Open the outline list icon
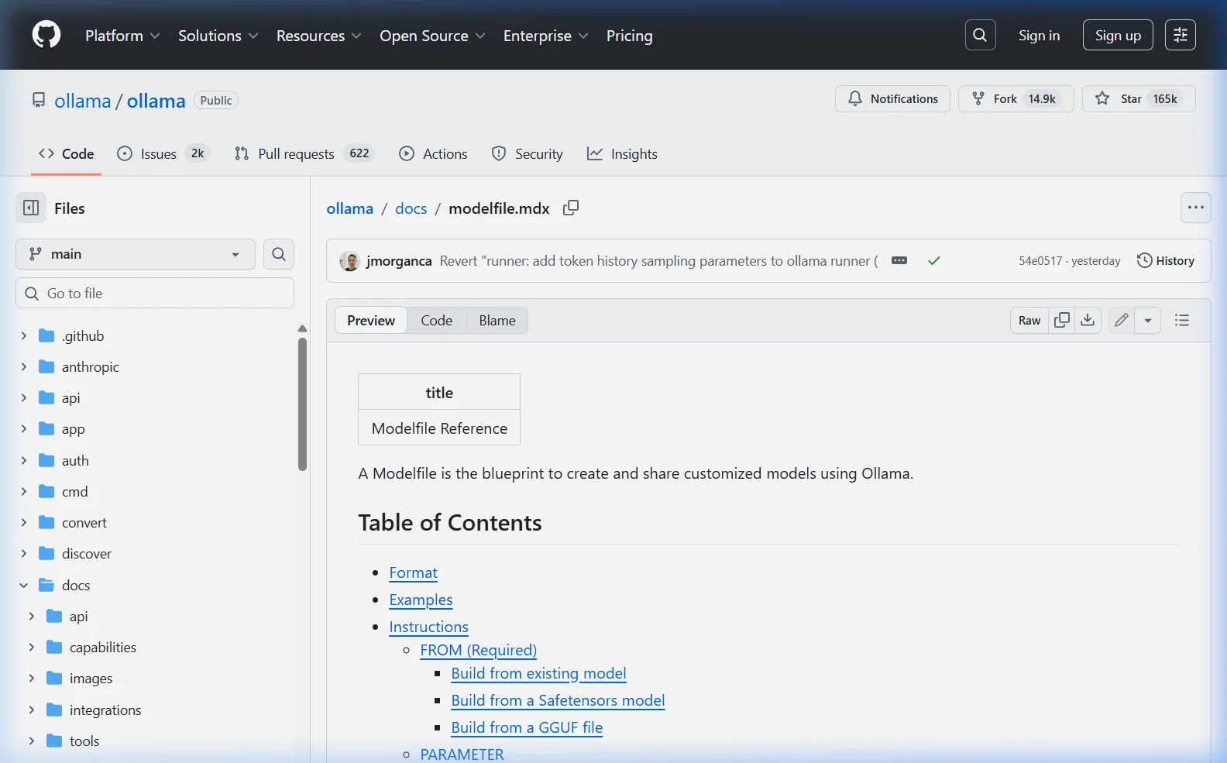Image resolution: width=1227 pixels, height=763 pixels. coord(1182,320)
